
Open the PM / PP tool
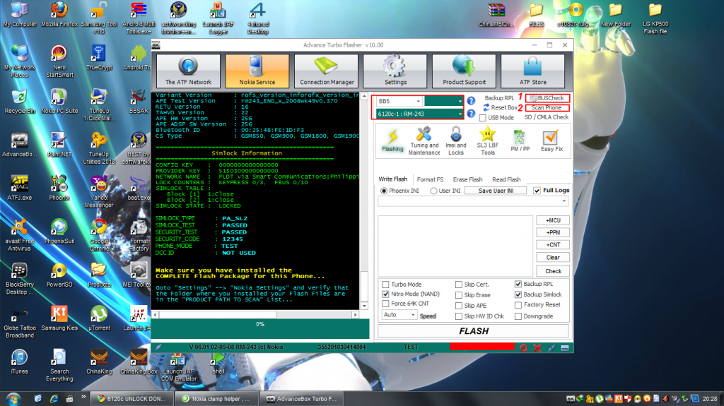(x=520, y=141)
